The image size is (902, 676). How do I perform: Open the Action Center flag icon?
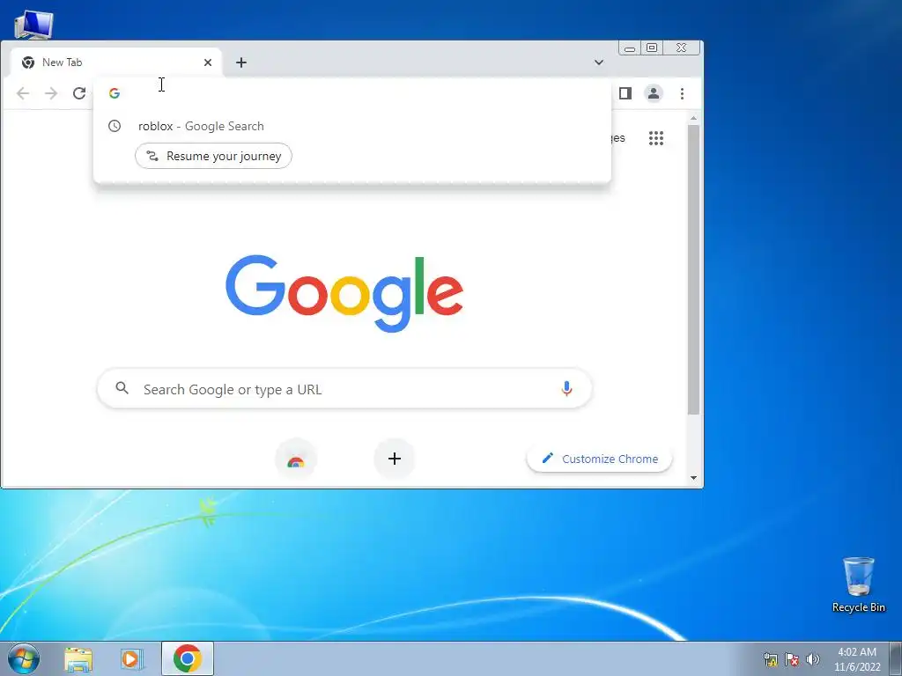coord(792,659)
